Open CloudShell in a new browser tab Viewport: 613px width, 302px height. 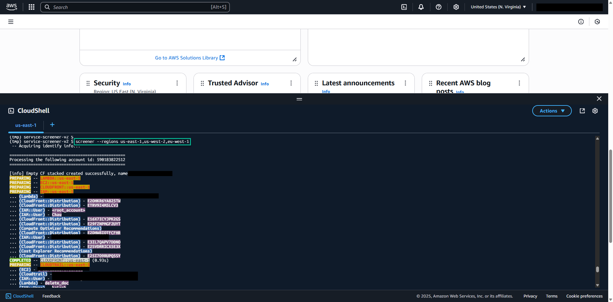(582, 111)
